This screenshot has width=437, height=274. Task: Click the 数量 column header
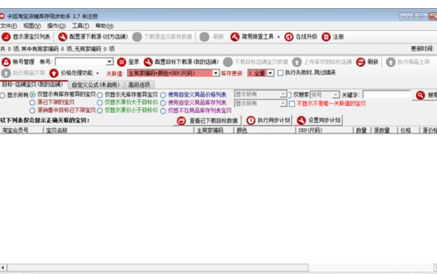point(362,130)
